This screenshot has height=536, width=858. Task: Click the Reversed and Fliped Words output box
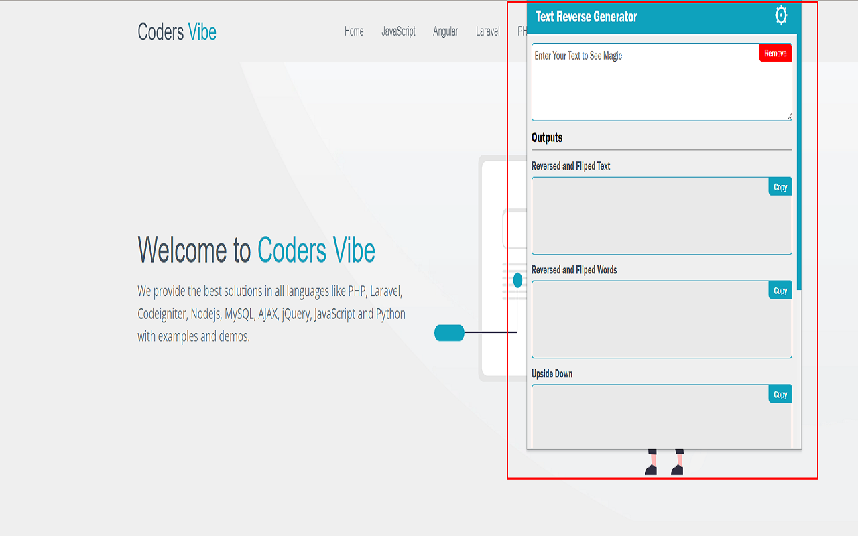tap(662, 320)
